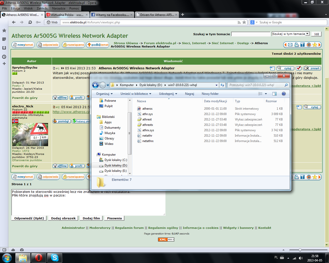Open the Edycja menu in Opera
This screenshot has width=329, height=263.
[15, 8]
